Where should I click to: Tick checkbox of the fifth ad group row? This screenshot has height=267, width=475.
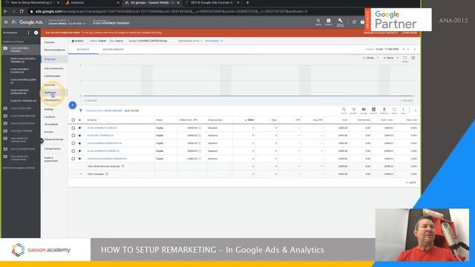[x=73, y=159]
